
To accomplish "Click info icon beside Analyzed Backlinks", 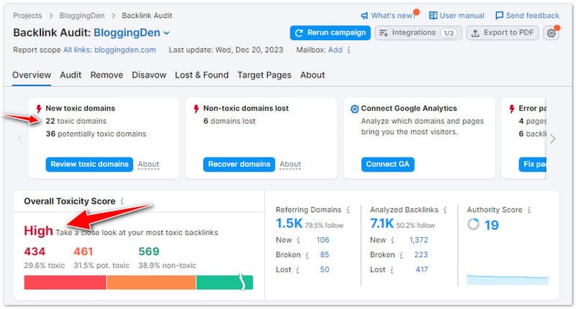I will point(444,210).
